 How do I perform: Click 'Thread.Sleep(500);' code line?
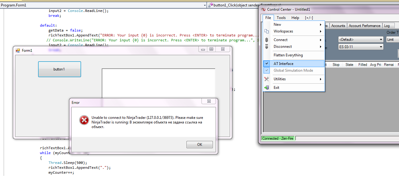pos(68,163)
